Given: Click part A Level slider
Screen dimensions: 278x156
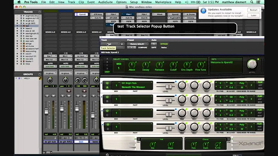Looking at the screenshot, I should (169, 86).
